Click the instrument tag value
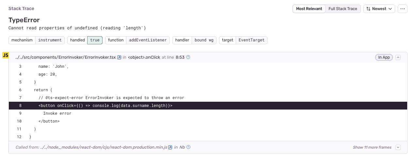416x163 pixels. (x=50, y=40)
